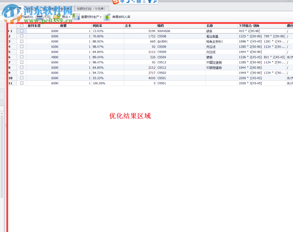Screen dimensions: 293x232
Task: Click the blue keyboard icon in the top bar
Action: coord(138,2)
